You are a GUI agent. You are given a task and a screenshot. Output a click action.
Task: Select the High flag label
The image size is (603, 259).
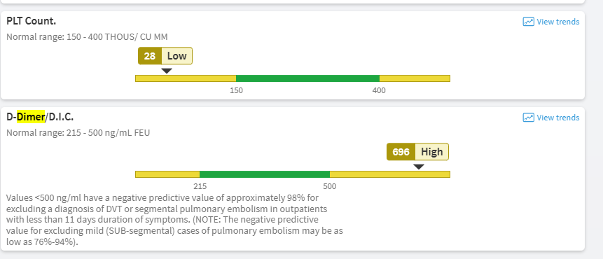click(432, 152)
